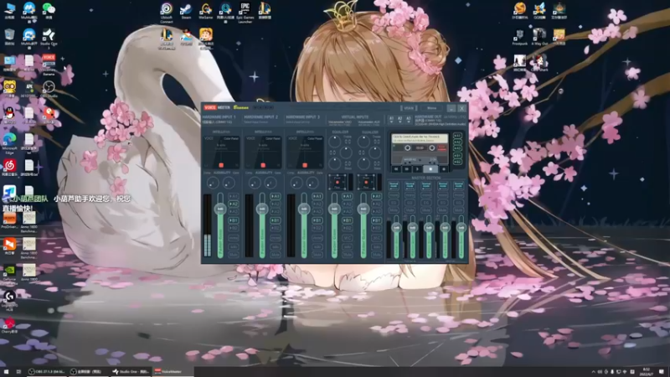Open the Epic Games Launcher shortcut
Image resolution: width=670 pixels, height=377 pixels.
click(x=245, y=13)
